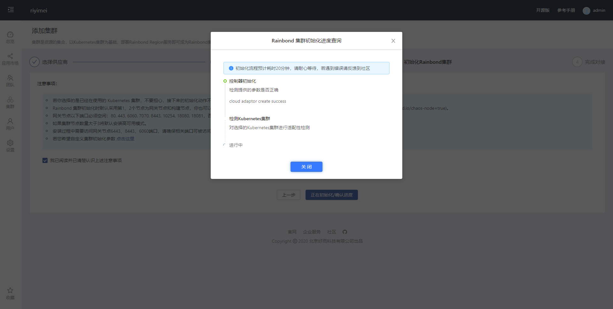
Task: Open the 应用市场 sidebar item
Action: point(10,59)
